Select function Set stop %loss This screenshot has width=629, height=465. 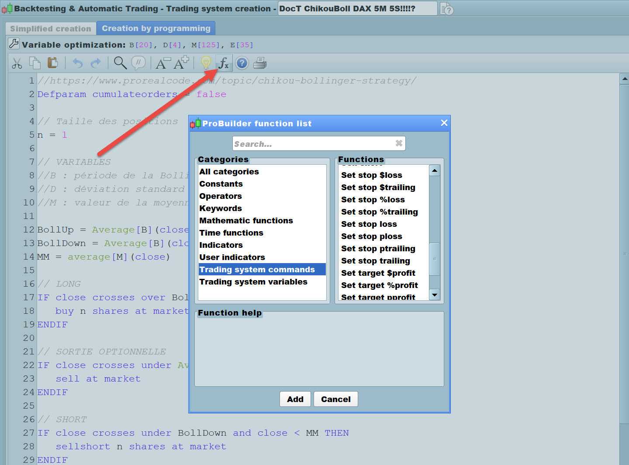(384, 200)
